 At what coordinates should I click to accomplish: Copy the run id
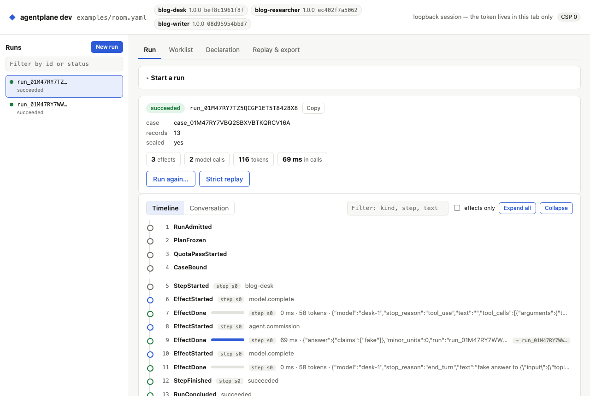[x=313, y=108]
